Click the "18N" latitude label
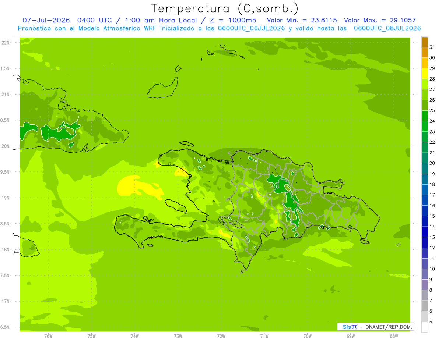 (5, 249)
